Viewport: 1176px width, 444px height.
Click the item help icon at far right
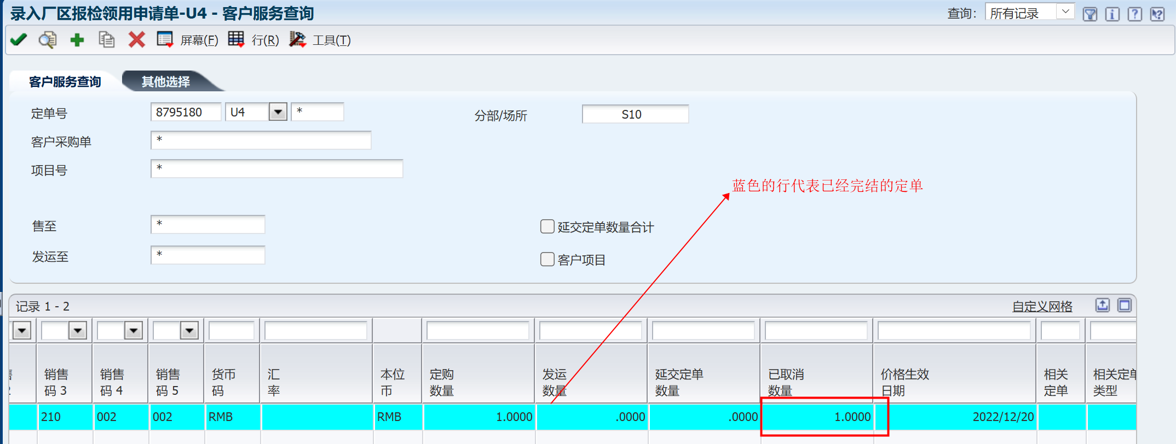tap(1157, 14)
